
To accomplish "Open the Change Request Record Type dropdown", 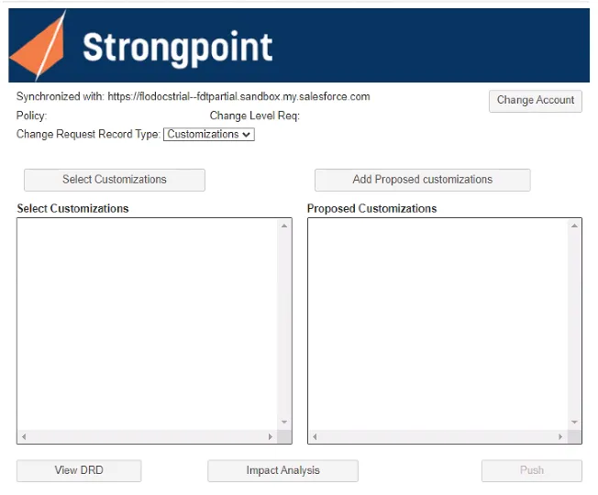I will tap(209, 134).
